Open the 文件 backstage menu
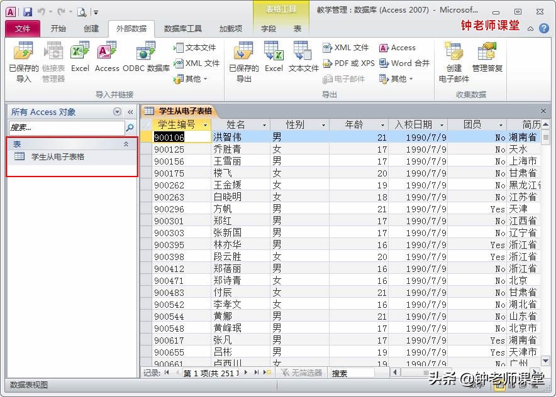Viewport: 556px width, 397px height. pyautogui.click(x=23, y=28)
